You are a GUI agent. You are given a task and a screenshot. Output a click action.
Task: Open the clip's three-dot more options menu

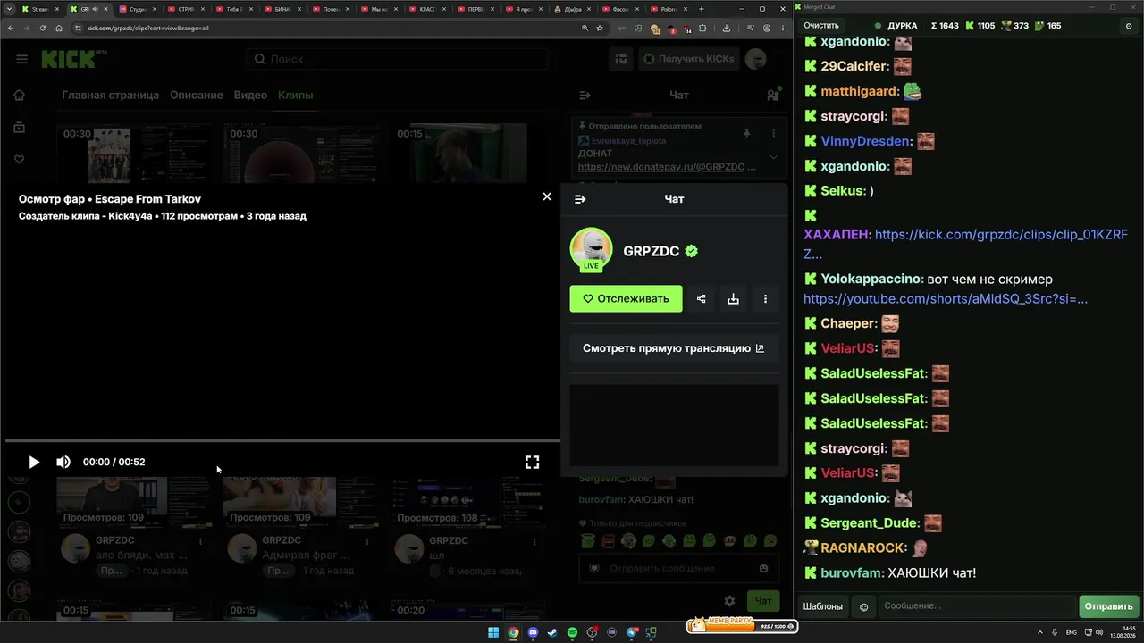click(x=765, y=299)
